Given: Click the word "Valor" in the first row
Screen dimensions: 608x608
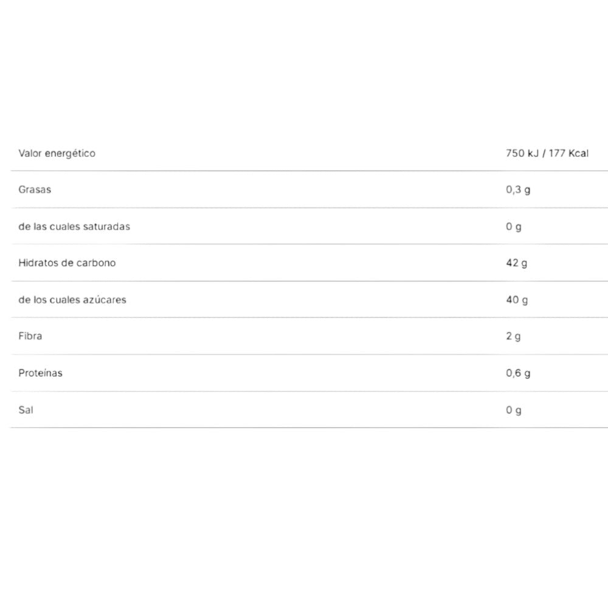Looking at the screenshot, I should pos(30,153).
